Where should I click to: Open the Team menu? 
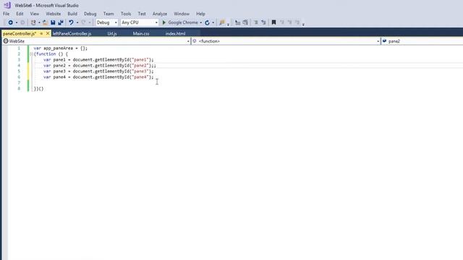(109, 14)
